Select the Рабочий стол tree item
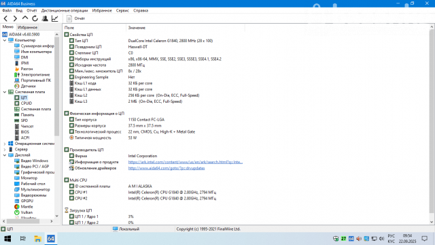Viewport: 435px width, 245px height. coord(30,184)
